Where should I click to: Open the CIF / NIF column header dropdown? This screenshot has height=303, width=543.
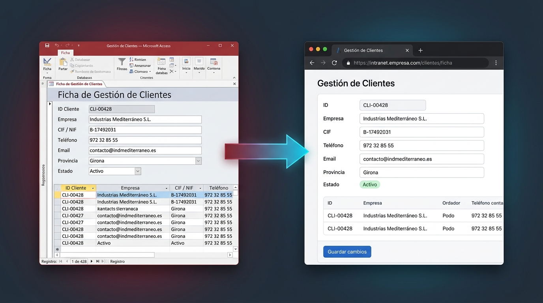point(200,188)
